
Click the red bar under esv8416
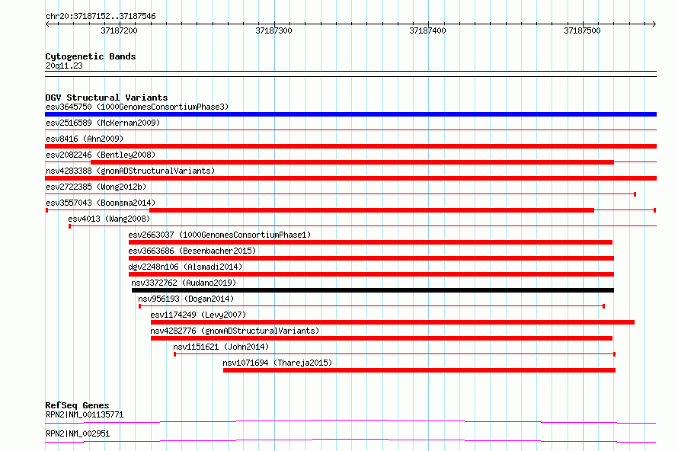pos(350,146)
